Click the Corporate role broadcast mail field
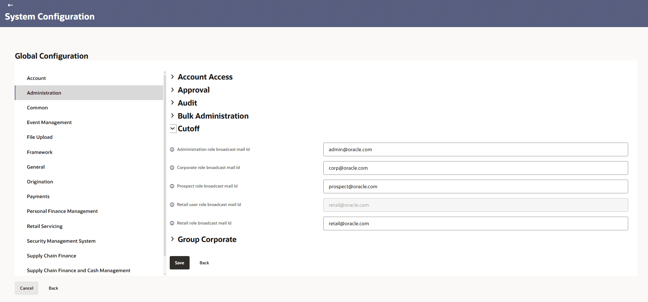The height and width of the screenshot is (302, 648). pos(475,168)
